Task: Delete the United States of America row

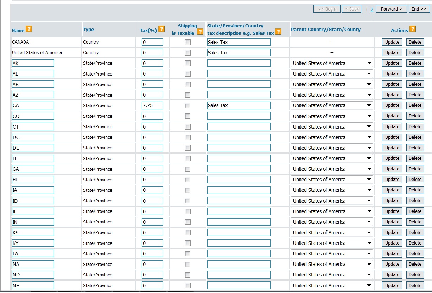Action: pos(415,53)
